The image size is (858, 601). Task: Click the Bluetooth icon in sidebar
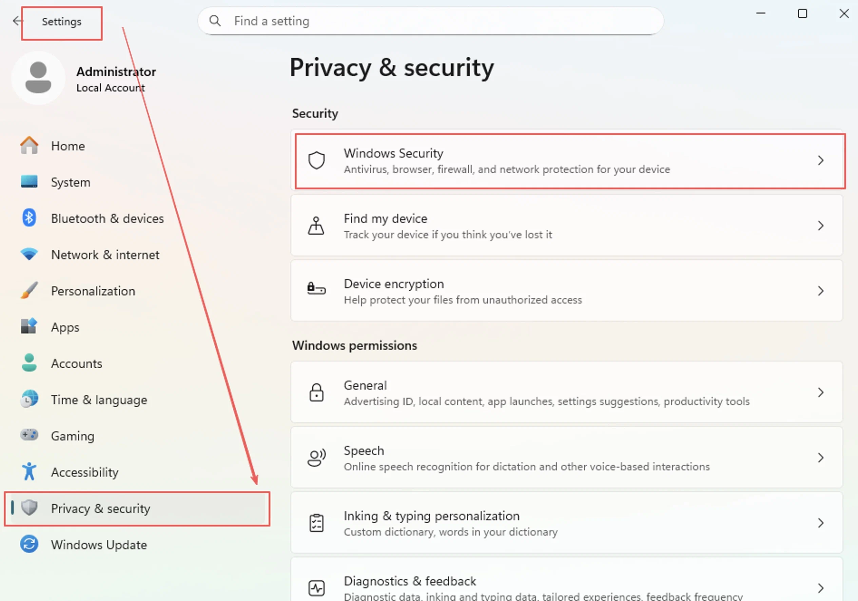pos(29,217)
